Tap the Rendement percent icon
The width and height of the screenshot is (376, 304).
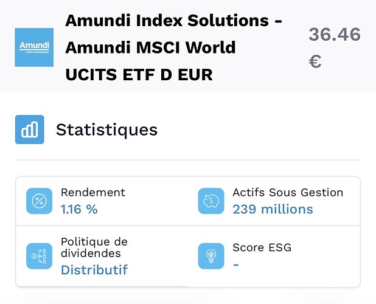pyautogui.click(x=39, y=201)
